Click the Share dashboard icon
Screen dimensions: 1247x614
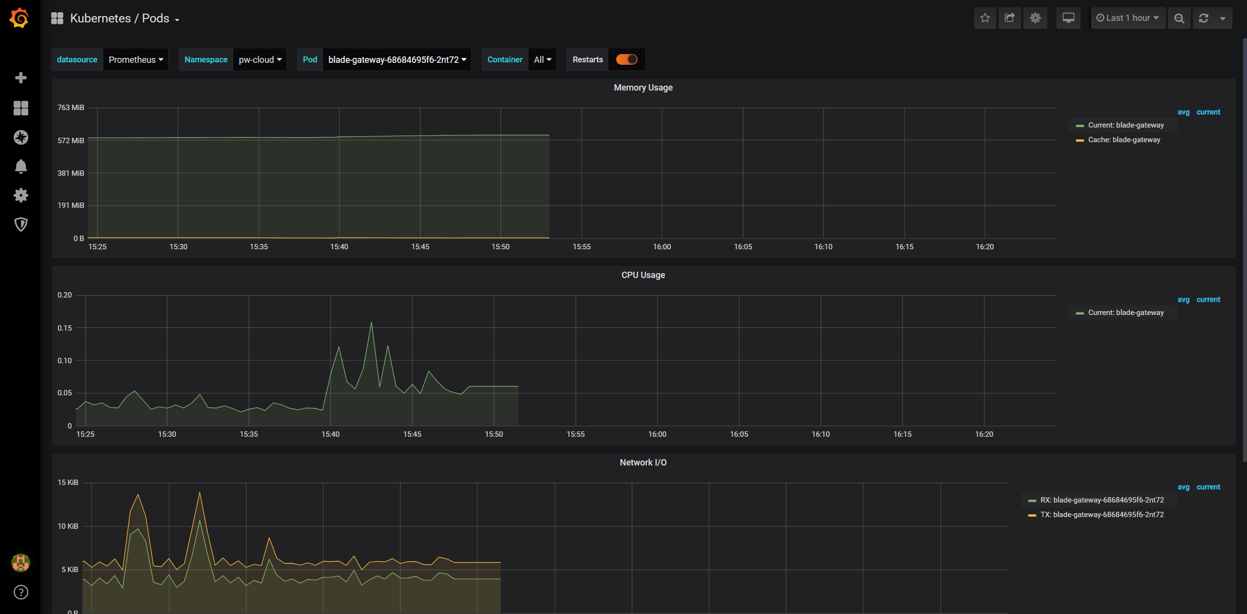click(x=1009, y=18)
